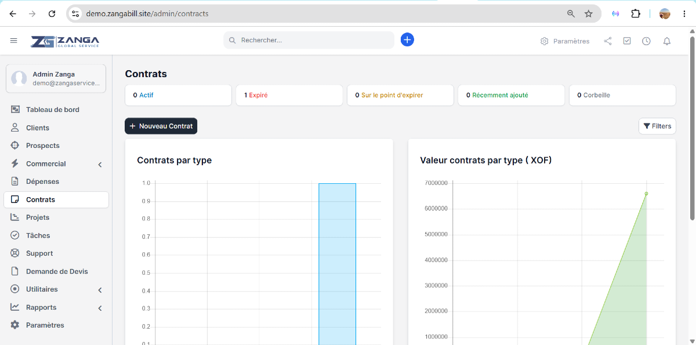
Task: Click the browser reload icon
Action: pyautogui.click(x=52, y=13)
